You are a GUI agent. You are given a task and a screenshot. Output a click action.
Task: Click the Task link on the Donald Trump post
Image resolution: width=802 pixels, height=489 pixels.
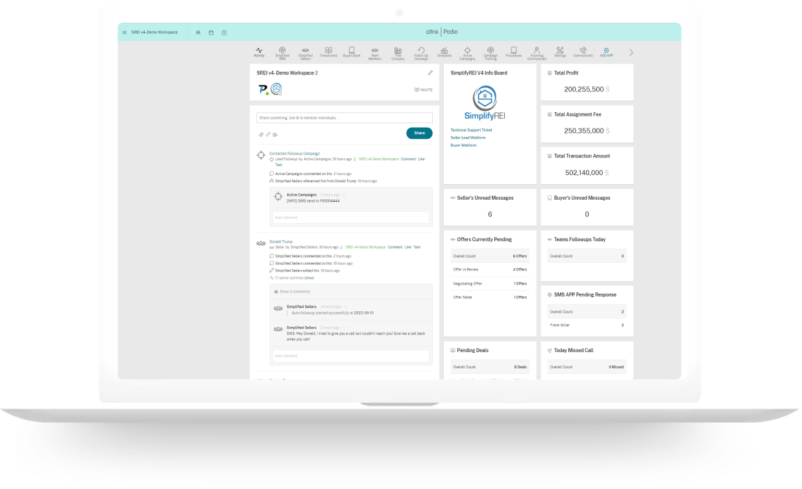(417, 247)
